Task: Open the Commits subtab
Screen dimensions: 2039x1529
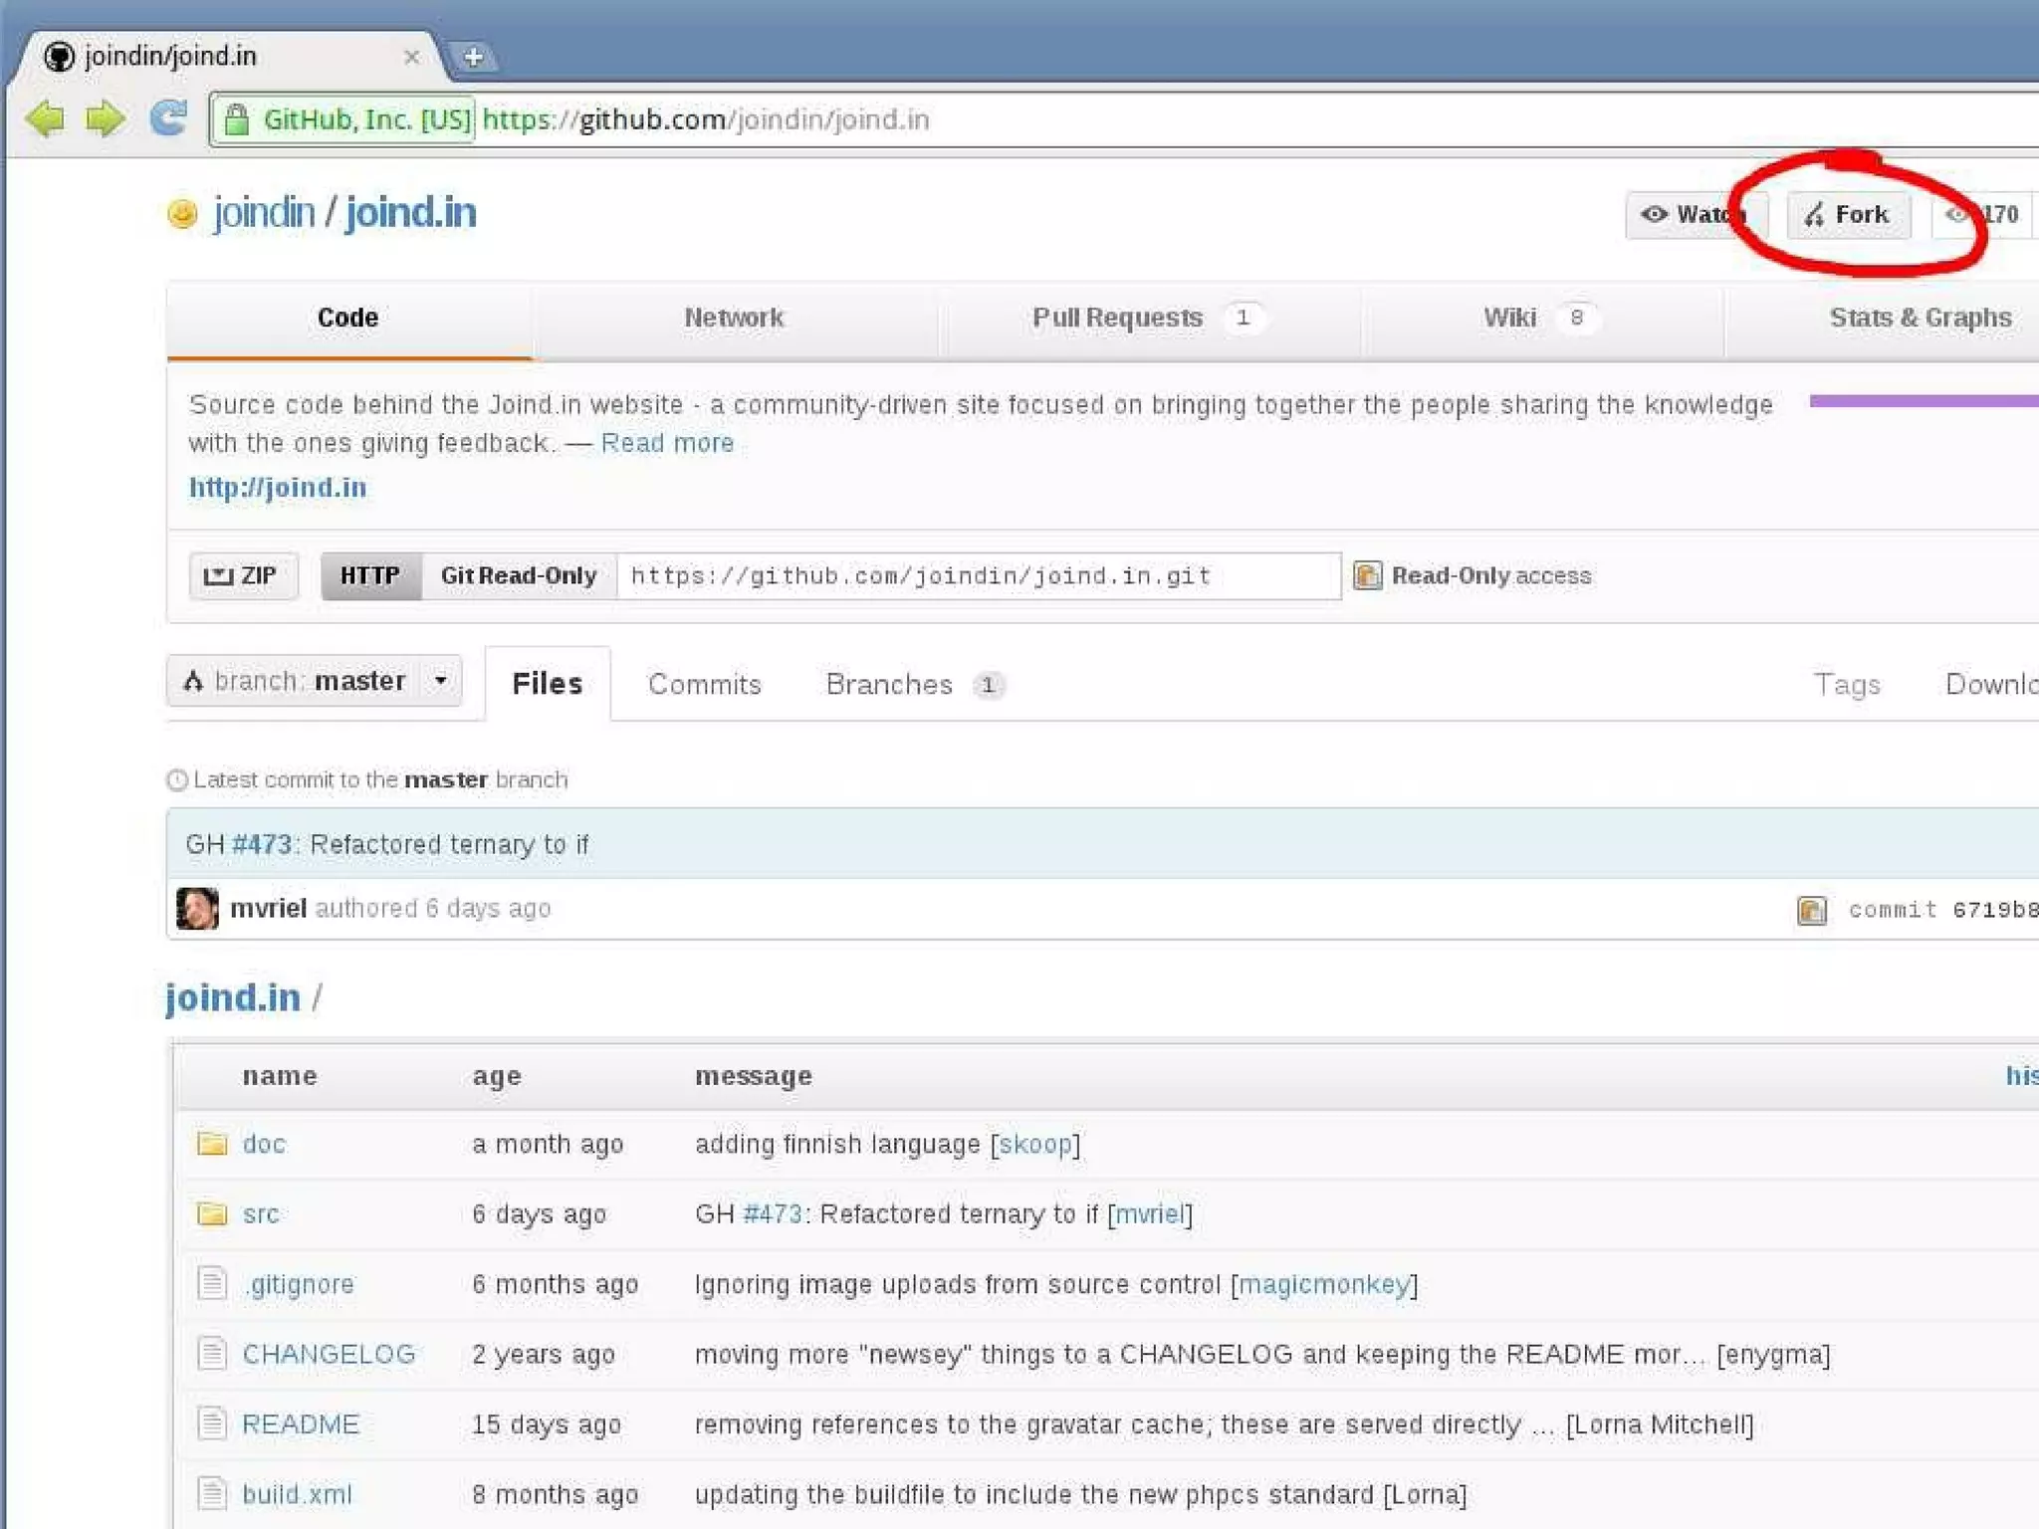Action: [x=704, y=684]
